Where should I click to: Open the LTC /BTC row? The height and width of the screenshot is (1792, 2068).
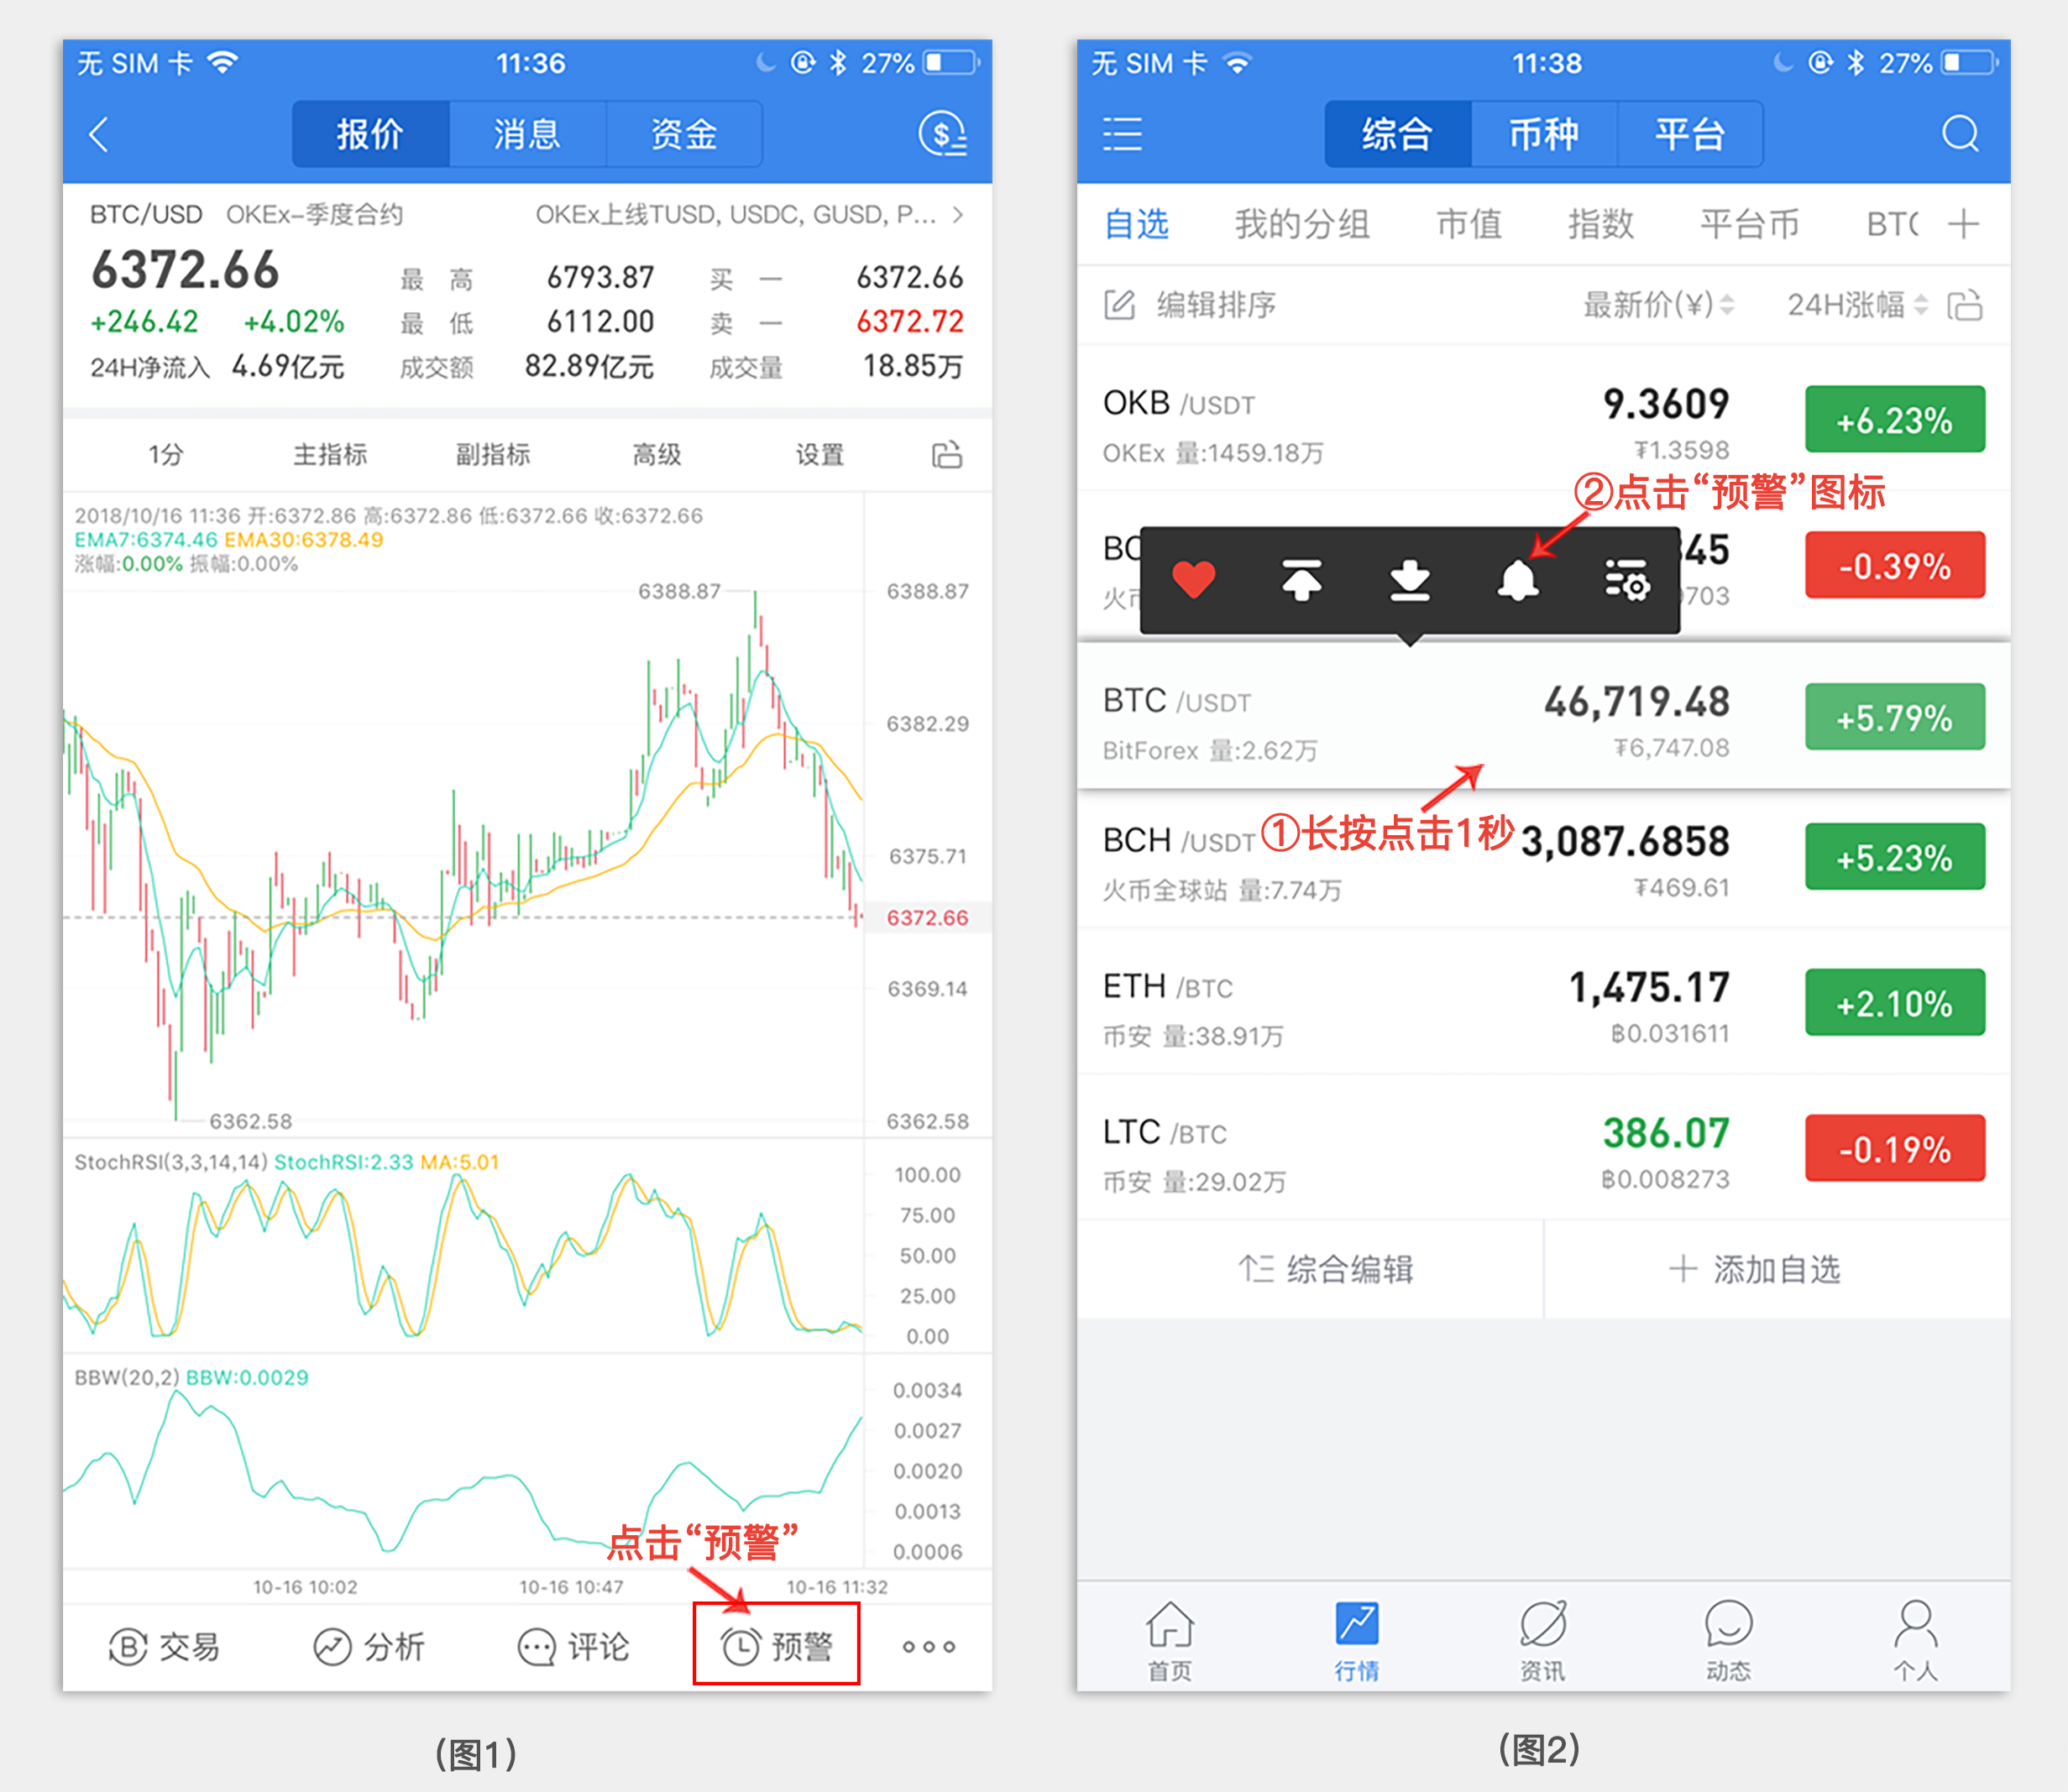click(x=1544, y=1148)
